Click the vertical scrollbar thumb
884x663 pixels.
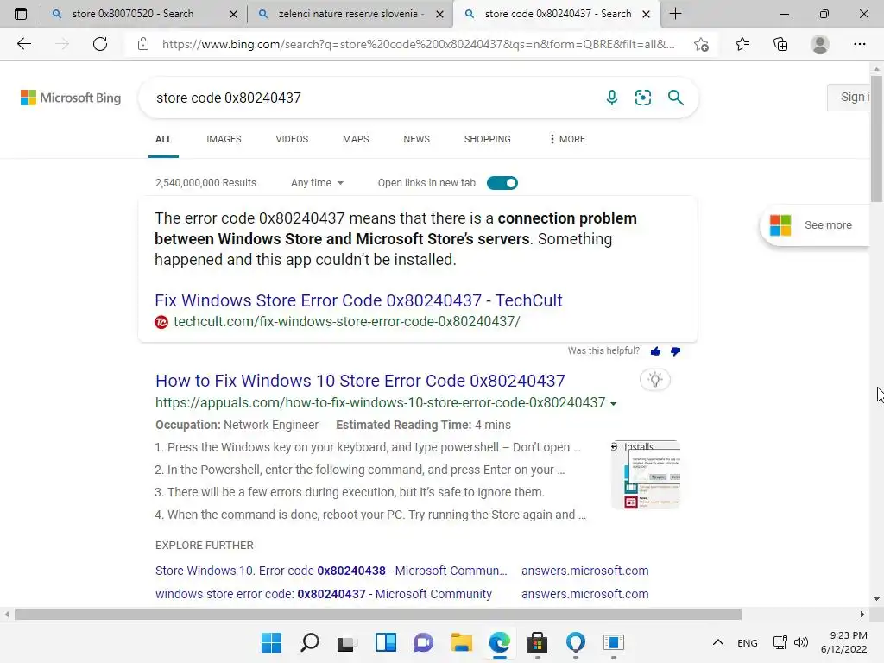coord(876,137)
